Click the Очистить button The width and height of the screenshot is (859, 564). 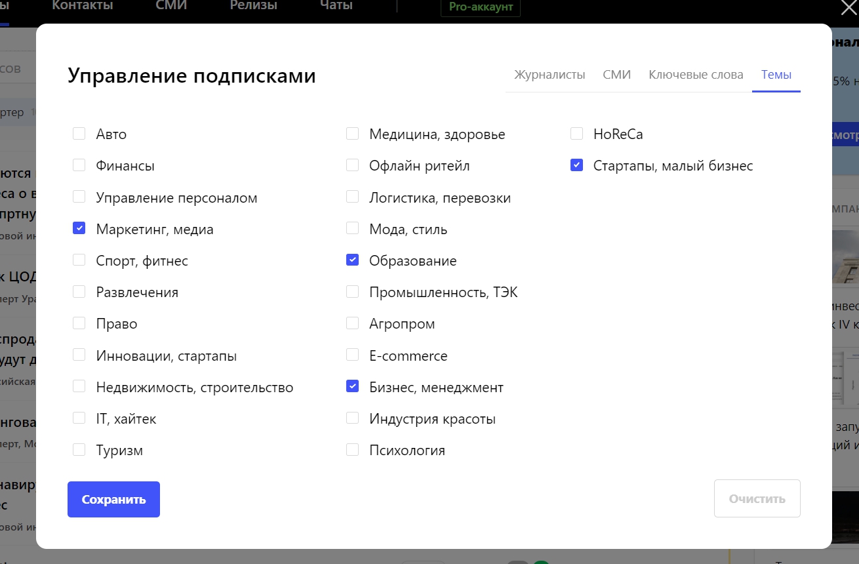[x=757, y=498]
